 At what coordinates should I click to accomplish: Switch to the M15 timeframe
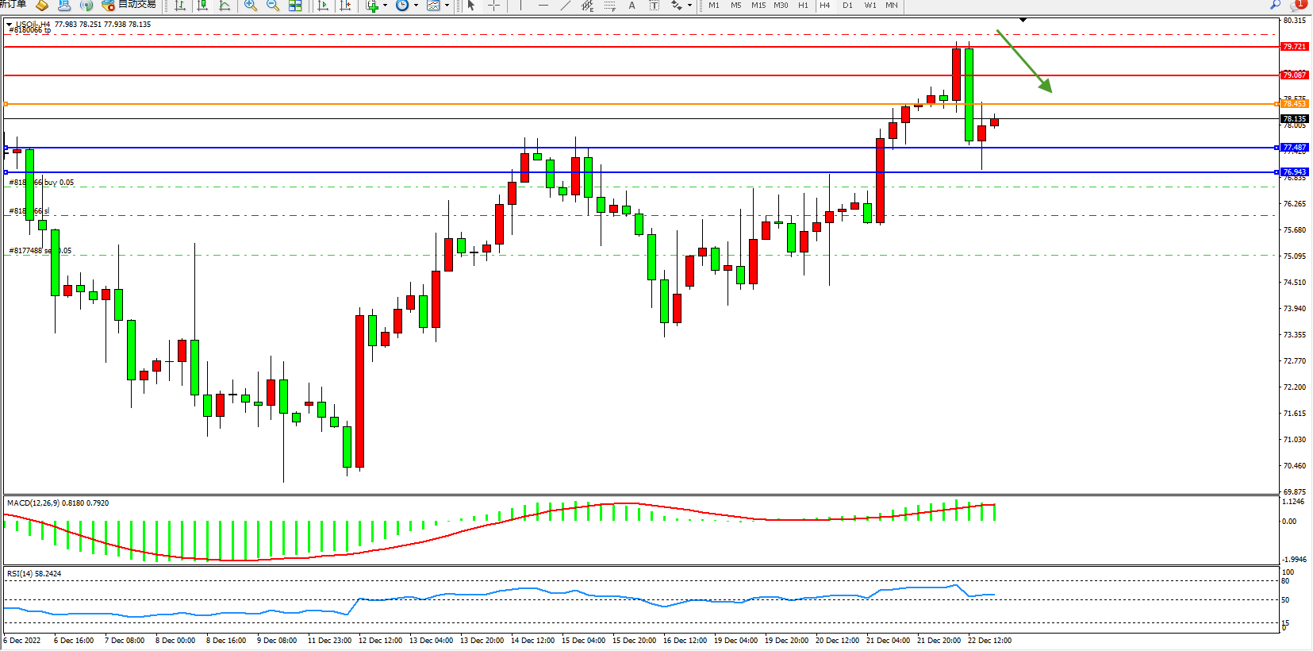click(758, 6)
